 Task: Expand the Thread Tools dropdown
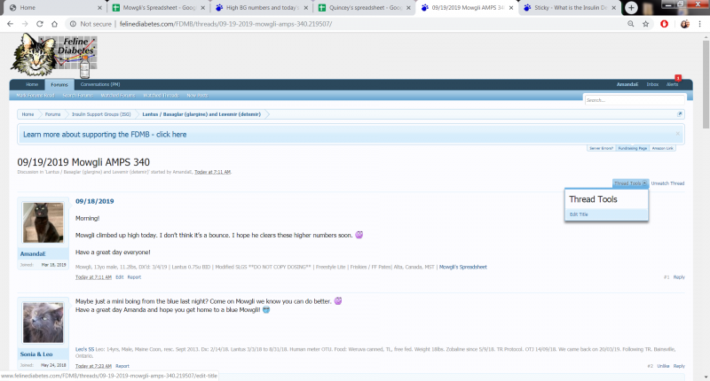(x=630, y=183)
